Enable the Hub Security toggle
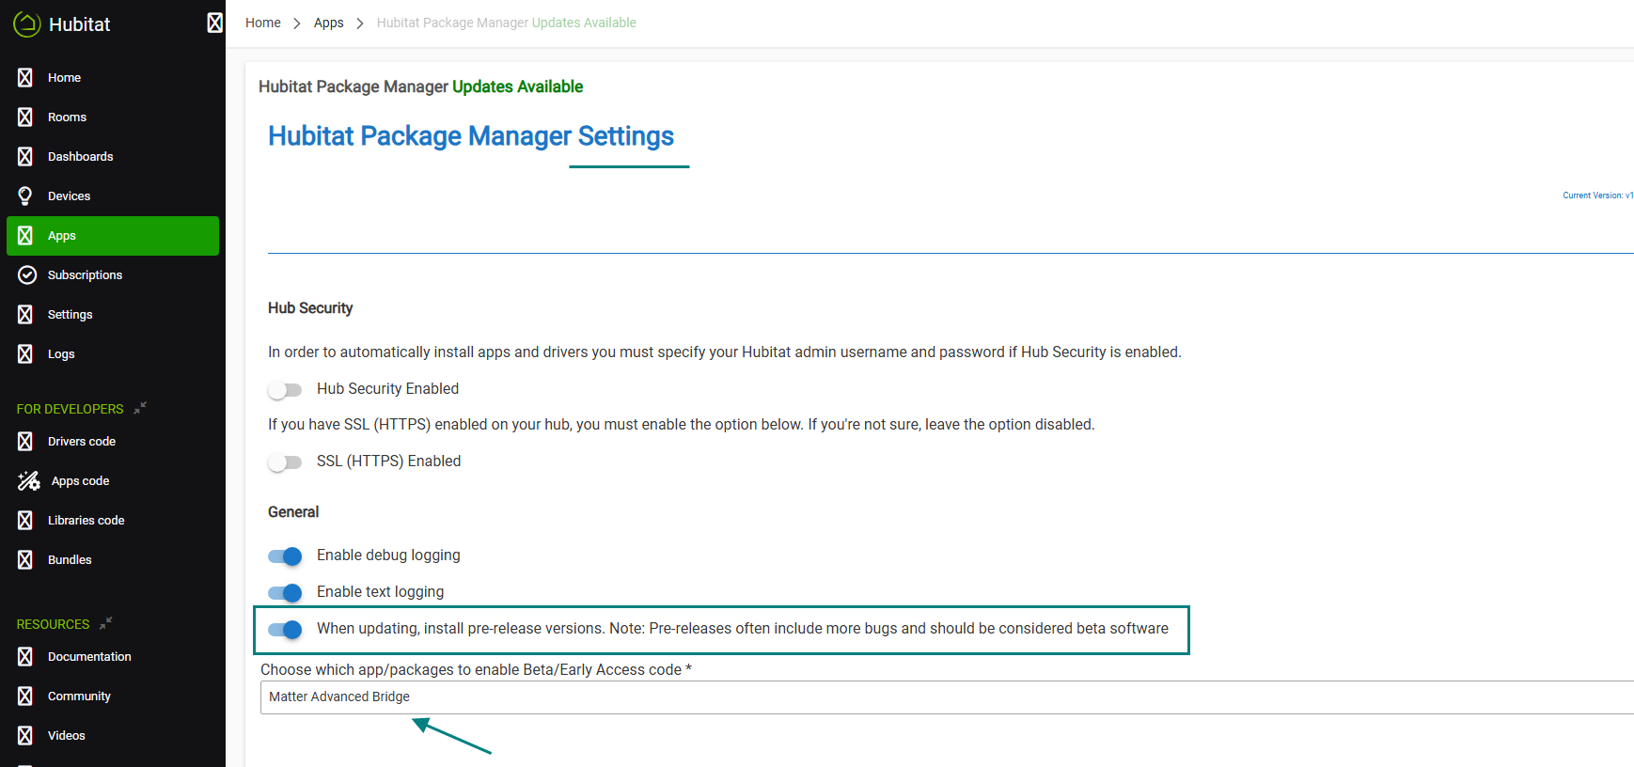 point(285,389)
